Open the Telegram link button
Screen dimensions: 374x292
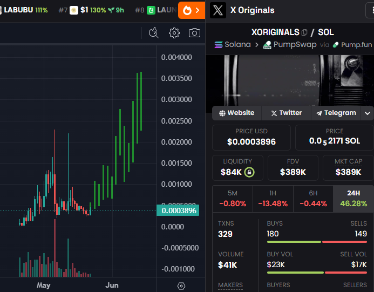click(x=336, y=113)
